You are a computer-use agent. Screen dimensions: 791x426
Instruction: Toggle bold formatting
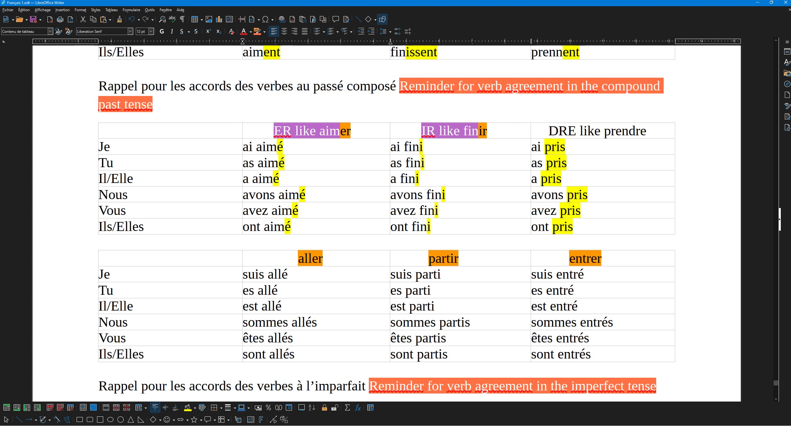point(161,31)
